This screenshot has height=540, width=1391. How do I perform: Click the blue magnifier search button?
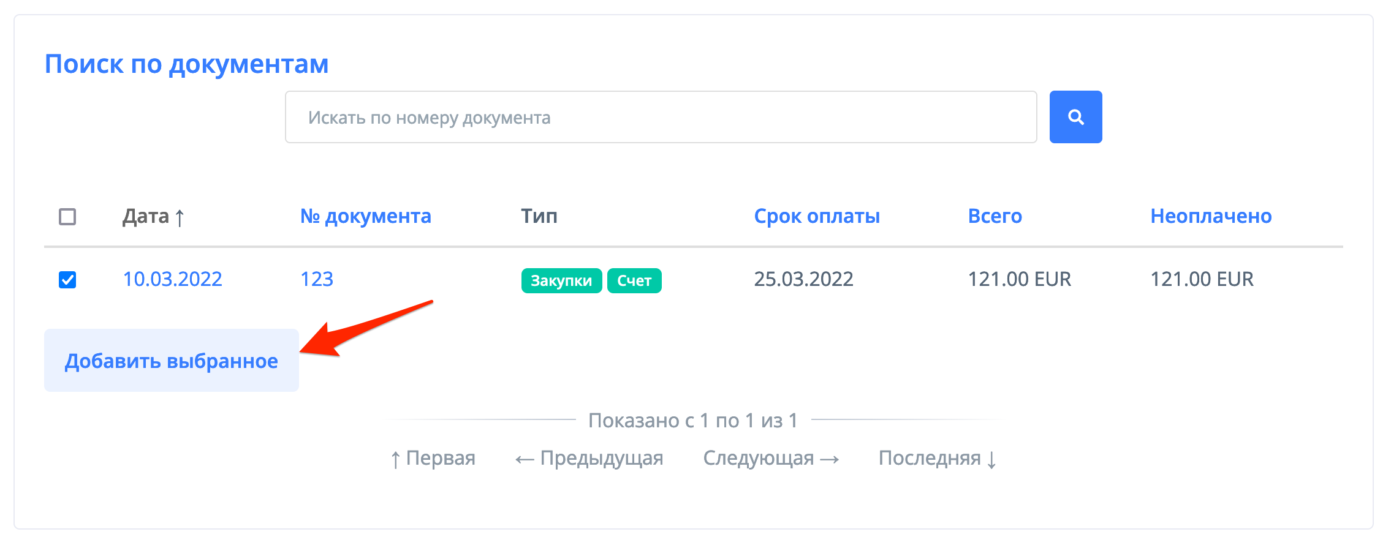coord(1075,117)
